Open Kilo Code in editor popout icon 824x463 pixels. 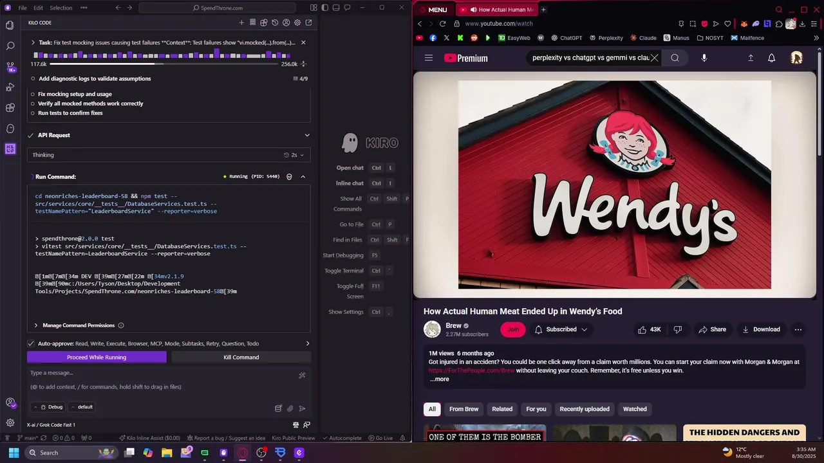[x=308, y=23]
